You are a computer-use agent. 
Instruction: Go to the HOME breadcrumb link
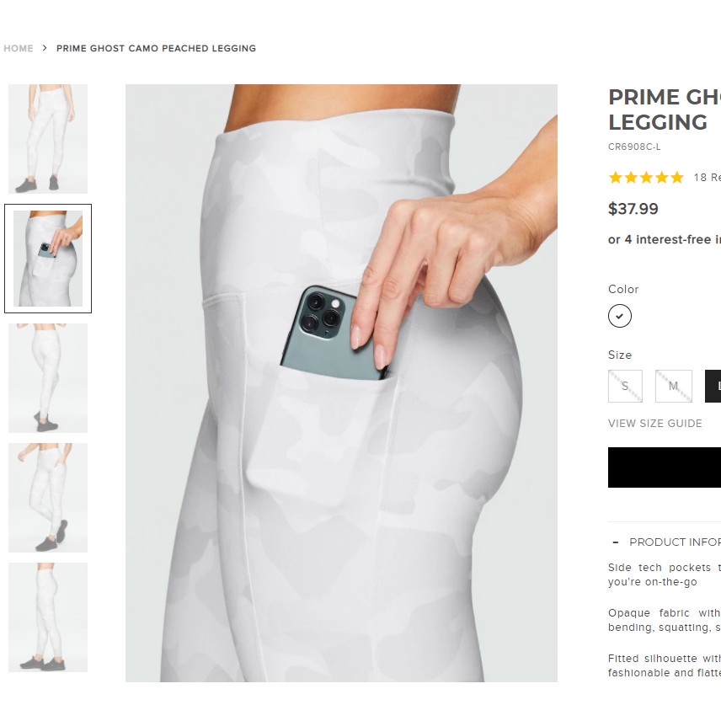19,48
